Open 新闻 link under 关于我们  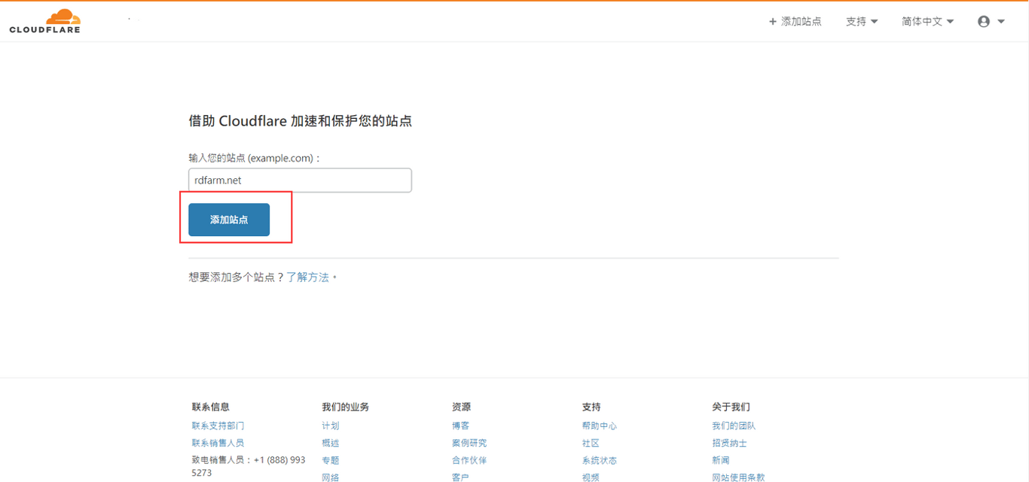(721, 460)
